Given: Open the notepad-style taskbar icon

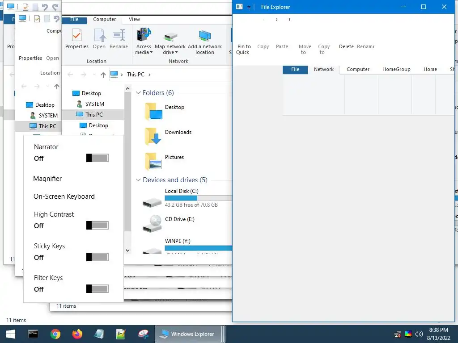Looking at the screenshot, I should point(99,334).
